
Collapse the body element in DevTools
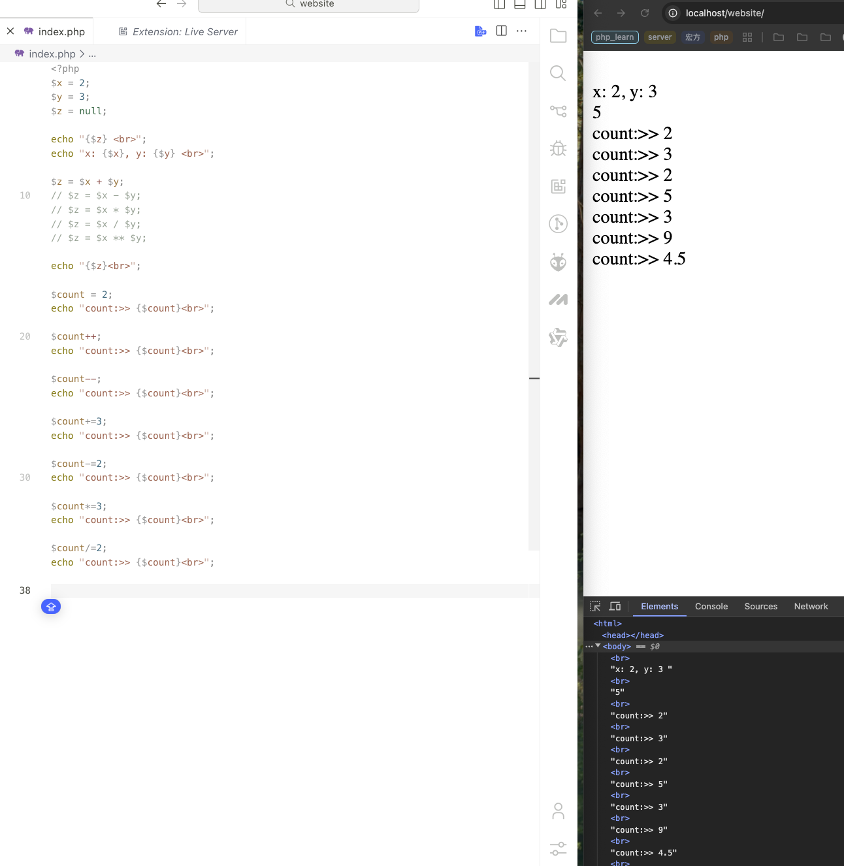click(x=598, y=646)
